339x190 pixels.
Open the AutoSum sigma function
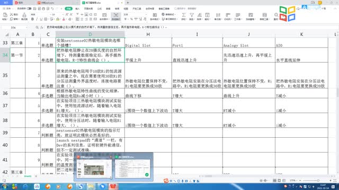[x=184, y=16]
